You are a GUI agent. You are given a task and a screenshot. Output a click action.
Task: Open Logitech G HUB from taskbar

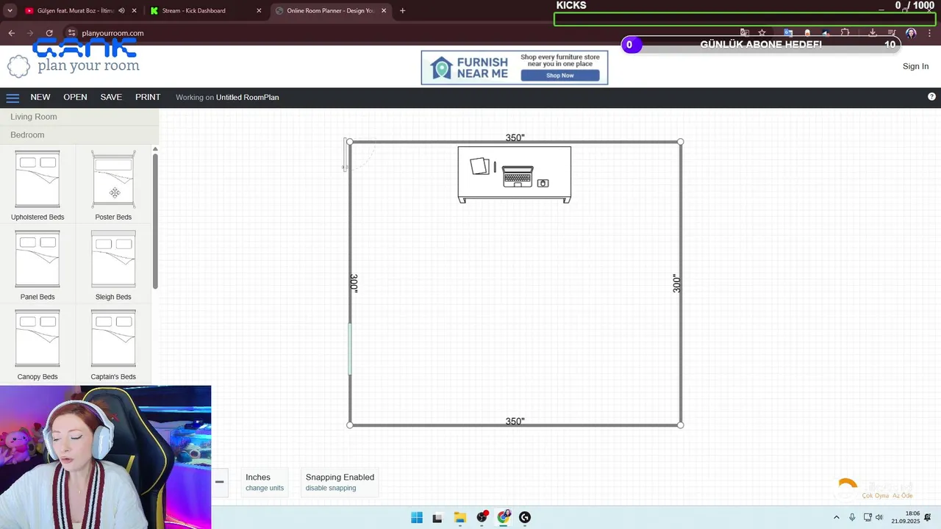click(525, 517)
